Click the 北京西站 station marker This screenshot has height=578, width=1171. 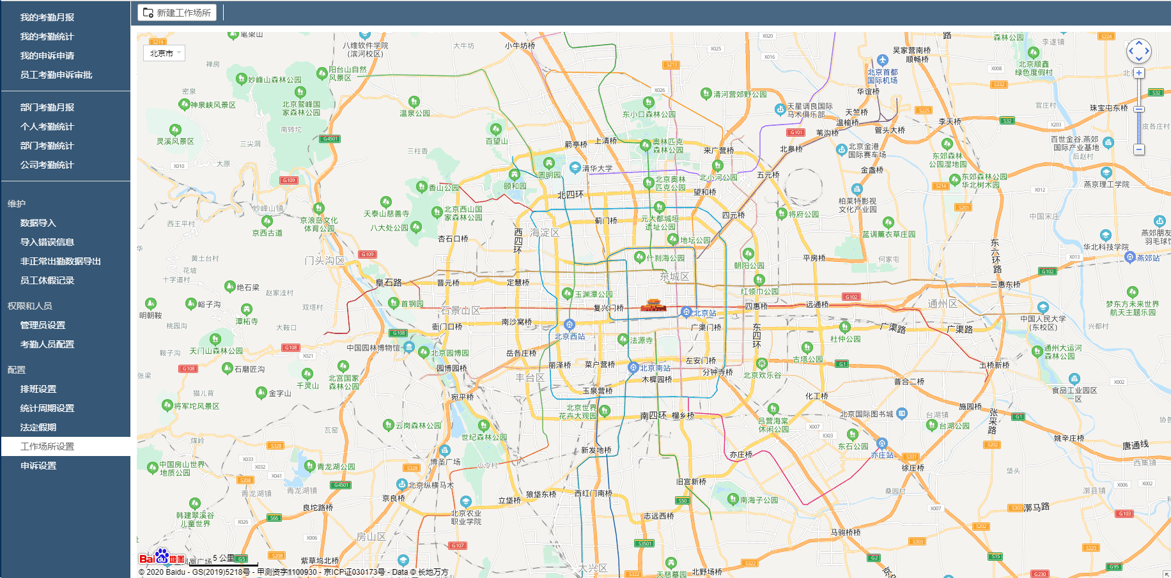tap(570, 324)
